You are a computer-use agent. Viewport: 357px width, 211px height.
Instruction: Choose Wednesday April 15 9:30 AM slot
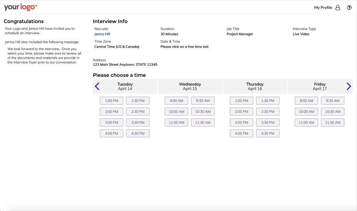(x=203, y=101)
